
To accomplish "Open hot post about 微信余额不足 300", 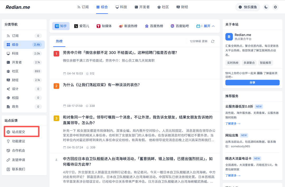I will coord(120,53).
